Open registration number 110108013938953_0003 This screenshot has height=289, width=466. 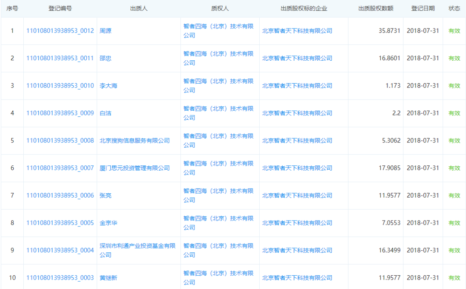60,278
